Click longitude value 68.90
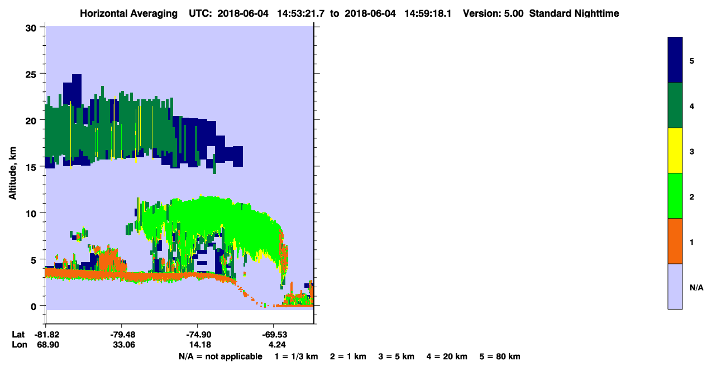 pos(47,345)
